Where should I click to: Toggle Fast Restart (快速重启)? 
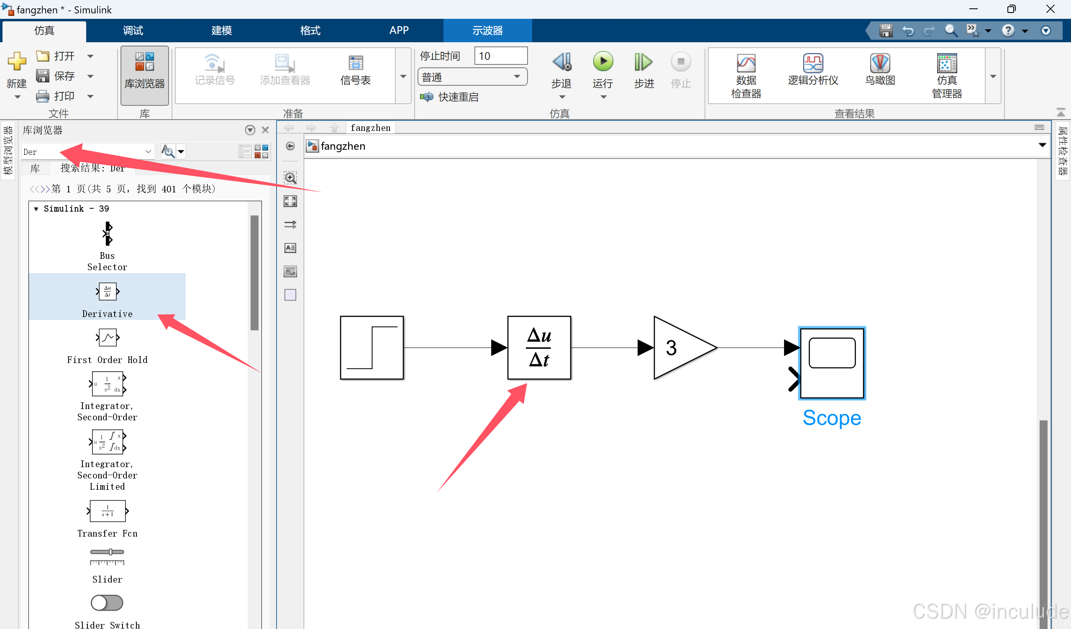[x=450, y=97]
